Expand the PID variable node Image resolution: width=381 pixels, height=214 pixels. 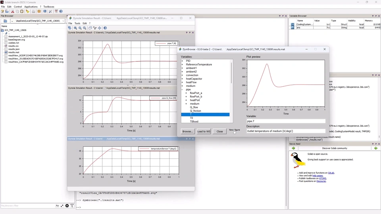coord(182,61)
